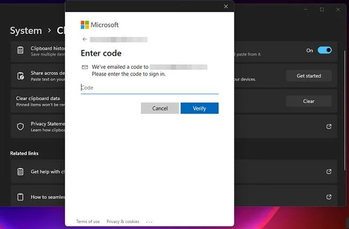Click the Clear clipboard data row text
This screenshot has width=349, height=229.
[38, 98]
